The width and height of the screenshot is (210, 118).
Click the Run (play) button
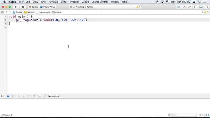click(x=16, y=7)
